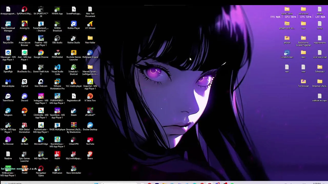Select the outlook acc epic file

[320, 98]
